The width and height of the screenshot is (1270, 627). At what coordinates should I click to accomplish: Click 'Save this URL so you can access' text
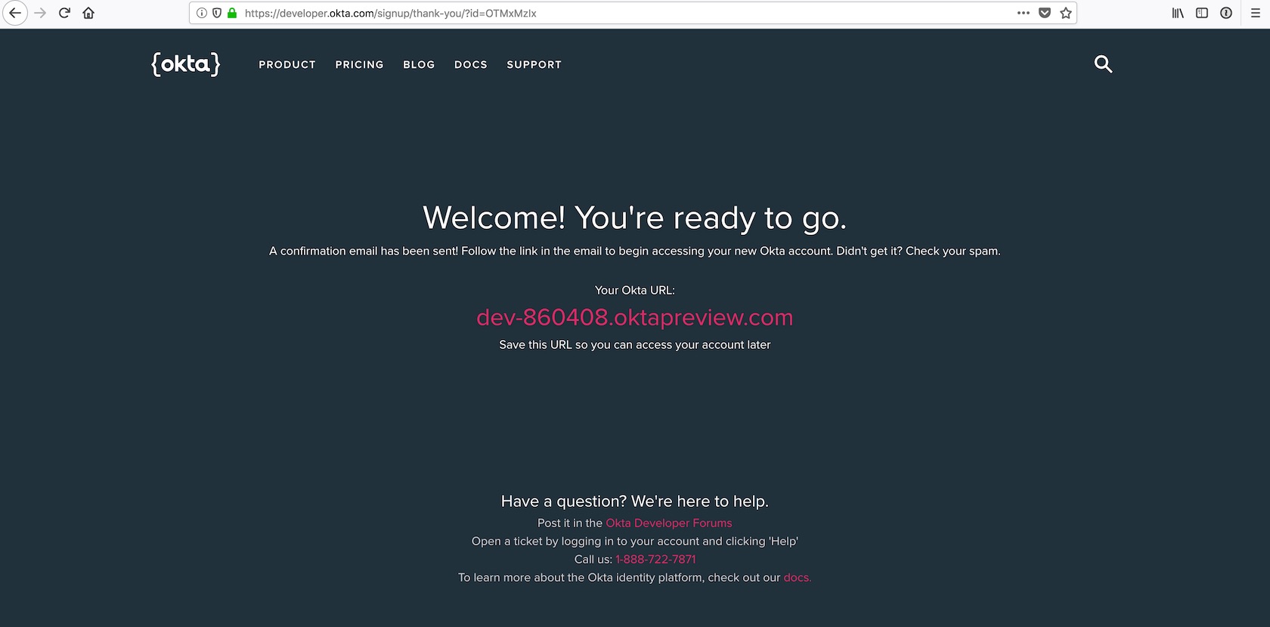click(x=635, y=344)
